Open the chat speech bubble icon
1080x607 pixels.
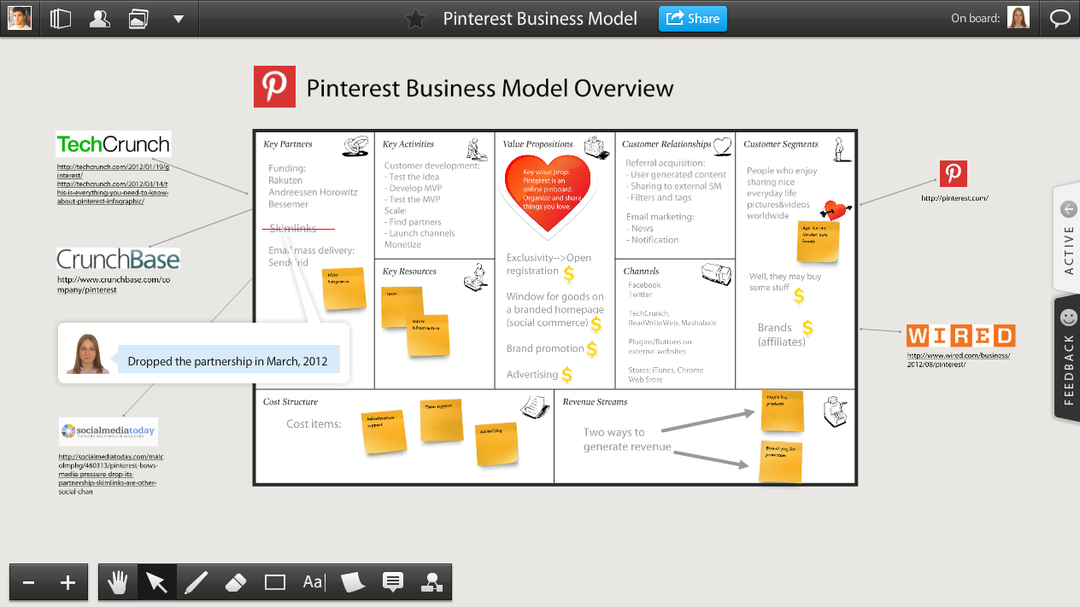tap(1060, 19)
